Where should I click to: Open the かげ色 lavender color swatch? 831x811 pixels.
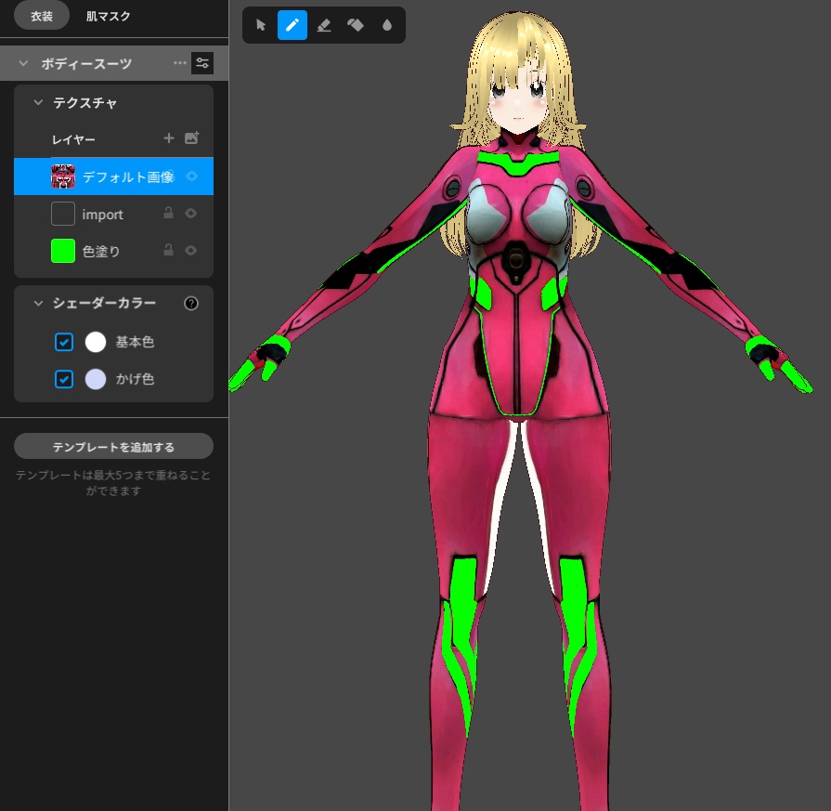[96, 379]
